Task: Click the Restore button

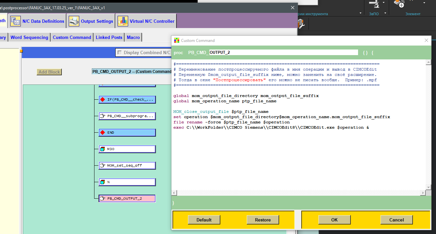Action: point(263,220)
